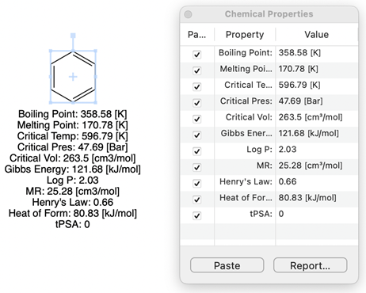
Task: Click the Chemical Properties window title bar
Action: coord(269,14)
